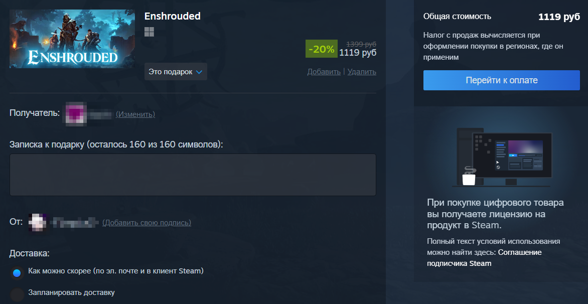Viewport: 588px width, 304px height.
Task: Click the blurred recipient name
Action: coord(100,114)
